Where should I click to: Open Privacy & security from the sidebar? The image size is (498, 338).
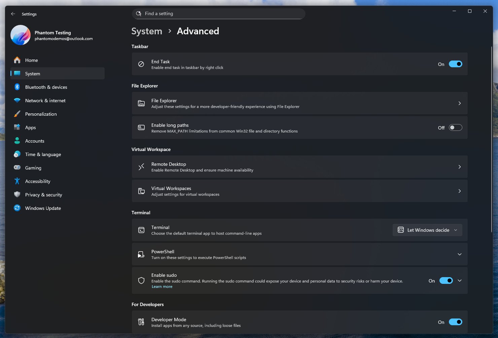(43, 194)
